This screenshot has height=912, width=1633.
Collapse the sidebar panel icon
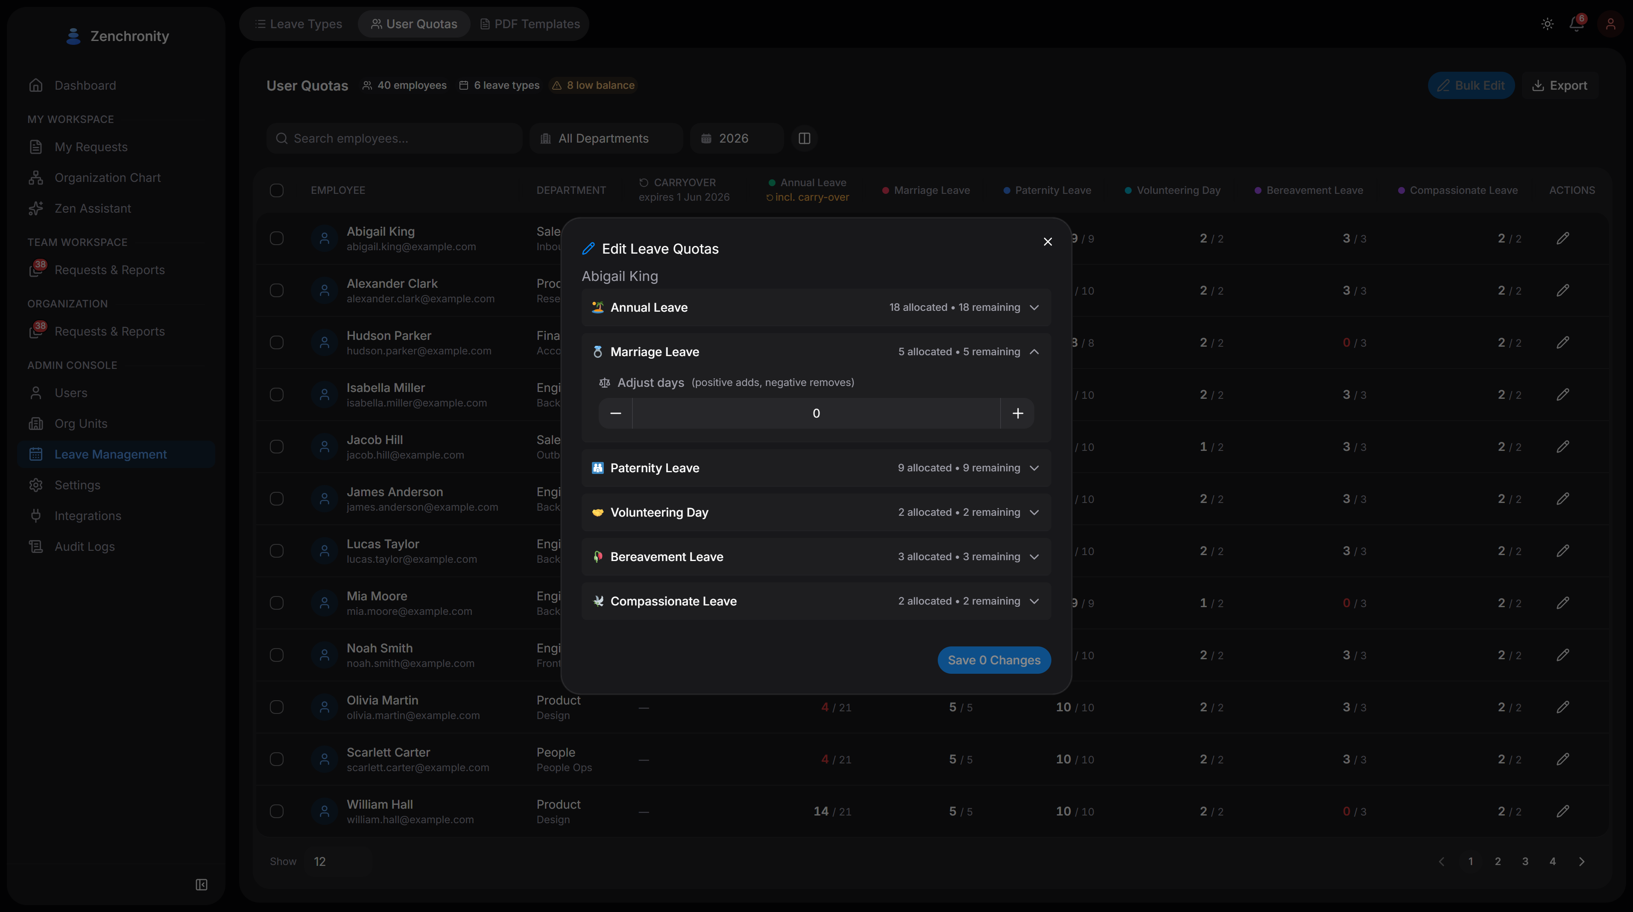click(x=202, y=885)
